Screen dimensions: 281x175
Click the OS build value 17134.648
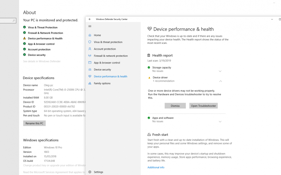(49, 161)
